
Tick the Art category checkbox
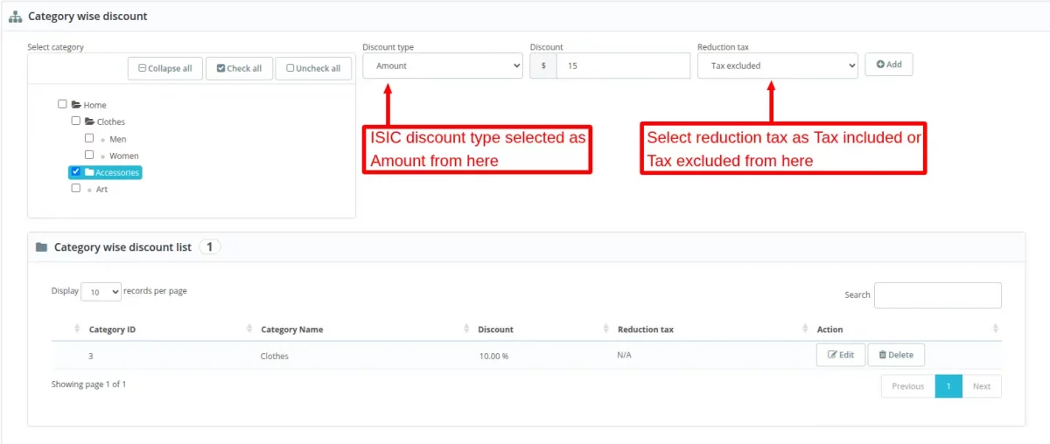click(76, 188)
